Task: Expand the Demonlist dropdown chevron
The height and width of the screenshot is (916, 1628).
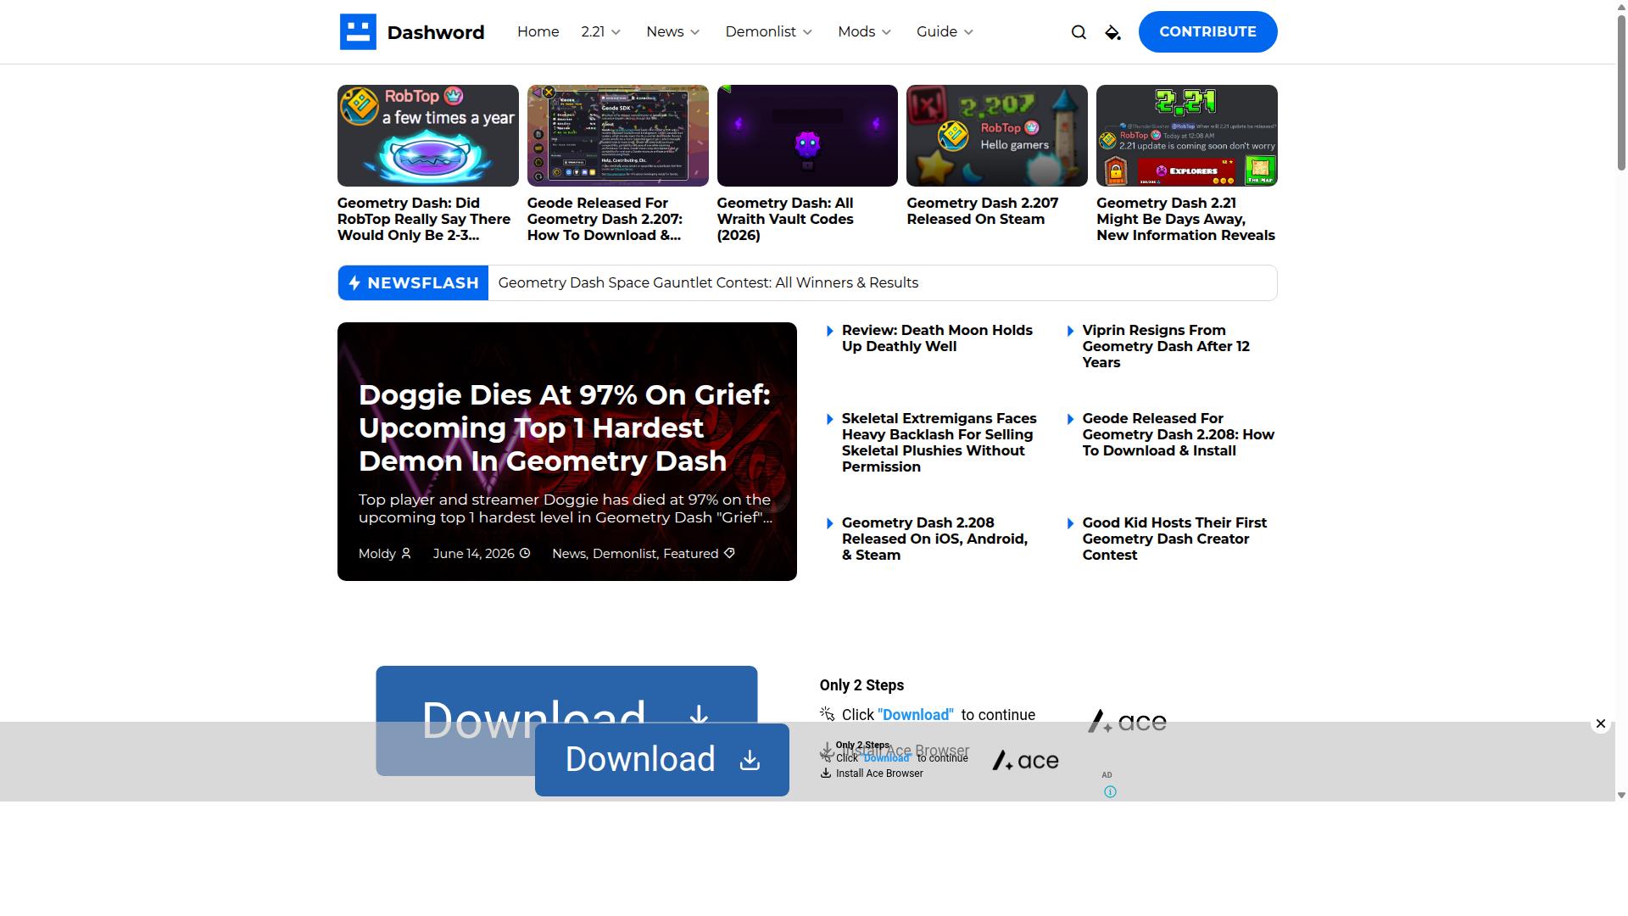Action: point(808,32)
